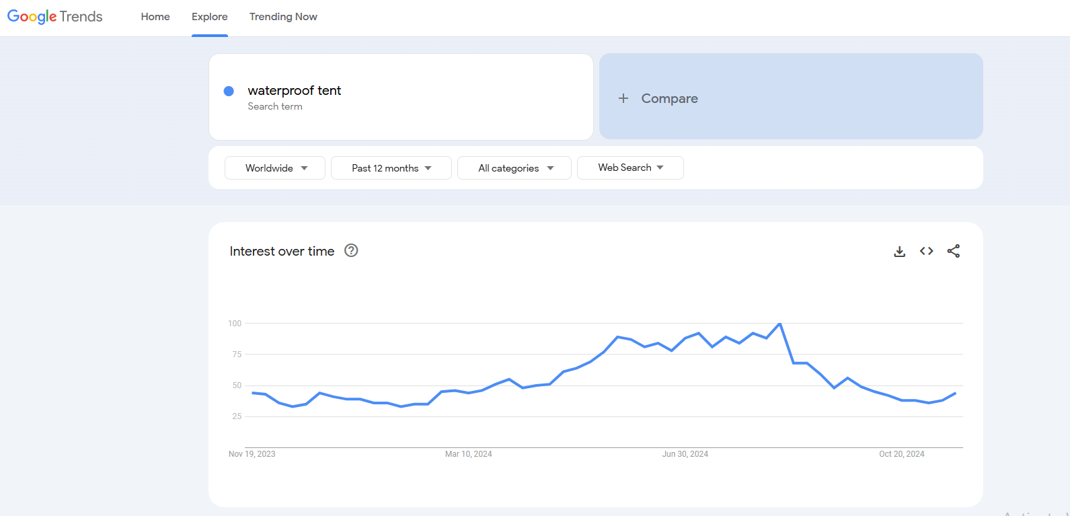Click the Search term label
Viewport: 1070px width, 516px height.
pos(275,106)
